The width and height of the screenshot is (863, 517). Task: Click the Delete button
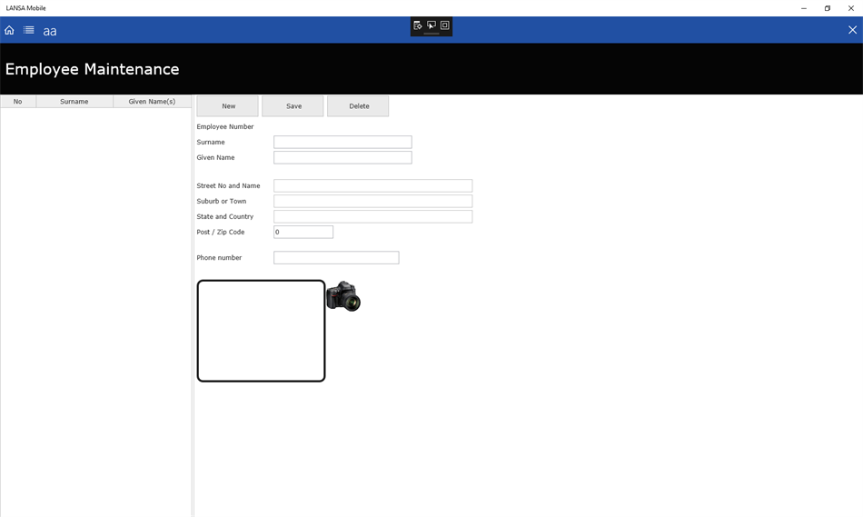pyautogui.click(x=358, y=106)
